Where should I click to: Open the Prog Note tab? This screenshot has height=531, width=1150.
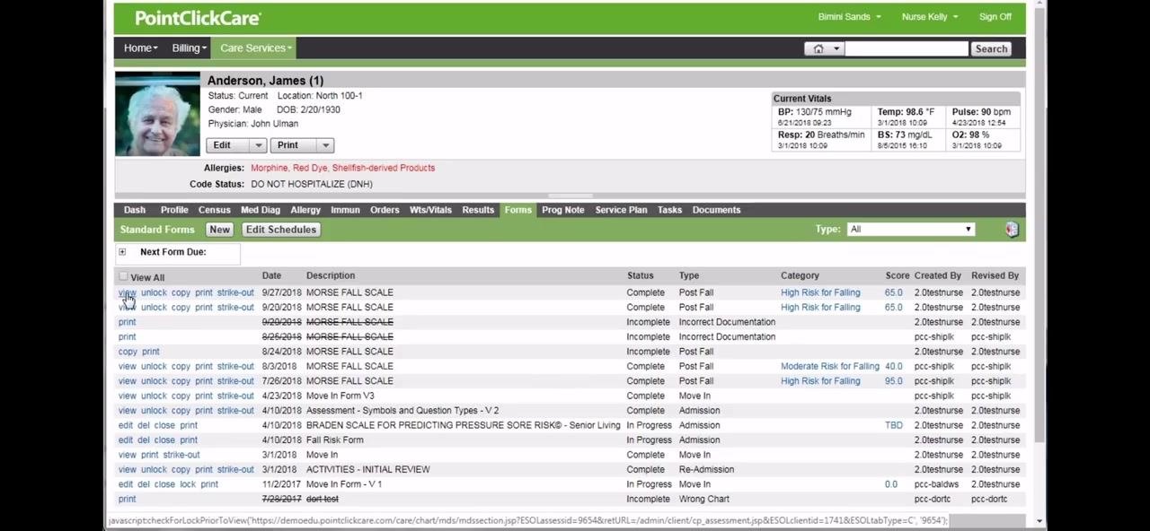coord(562,210)
